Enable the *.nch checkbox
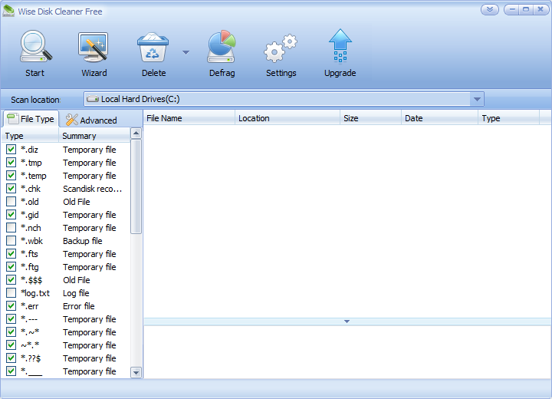Image resolution: width=552 pixels, height=399 pixels. [x=11, y=227]
